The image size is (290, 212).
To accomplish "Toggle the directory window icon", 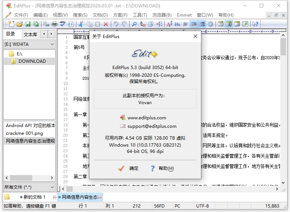I will click(229, 24).
